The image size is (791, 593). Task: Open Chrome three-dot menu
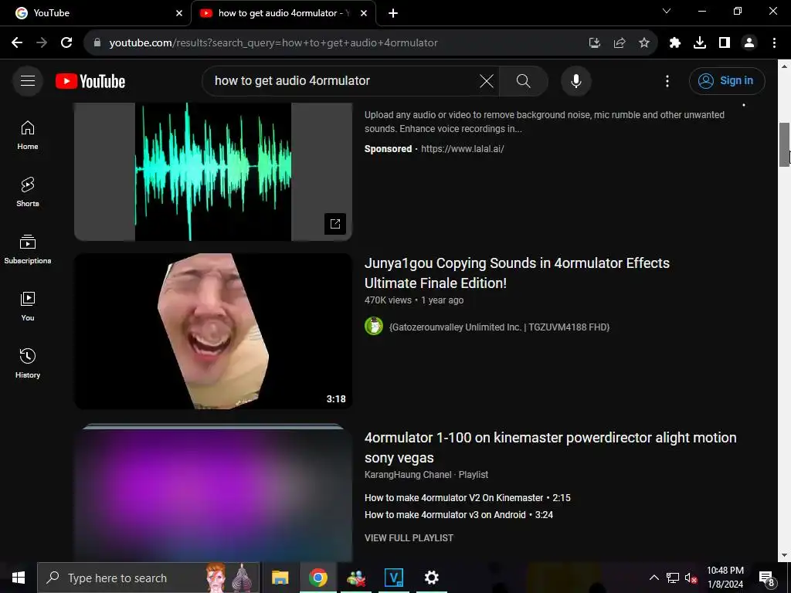(x=774, y=43)
